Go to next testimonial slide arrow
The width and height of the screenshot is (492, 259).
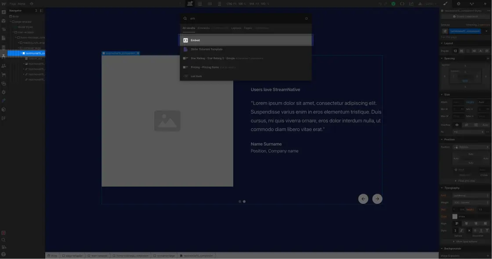[x=377, y=199]
